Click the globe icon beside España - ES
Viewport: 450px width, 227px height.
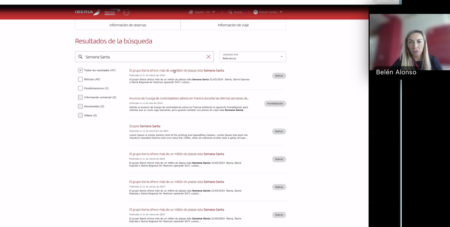click(x=191, y=12)
